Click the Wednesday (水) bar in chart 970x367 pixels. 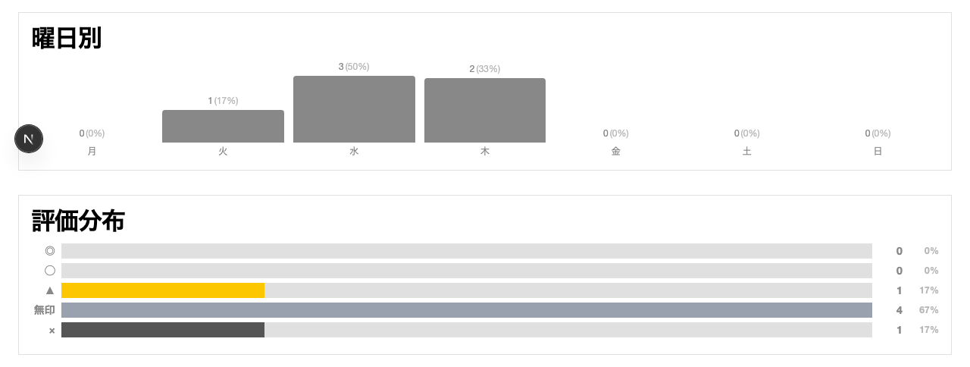pos(354,109)
